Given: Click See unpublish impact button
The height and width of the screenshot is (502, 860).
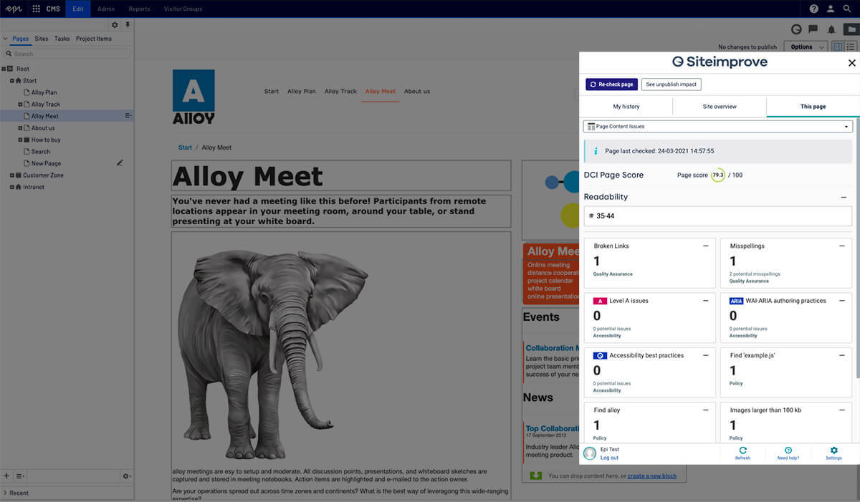Looking at the screenshot, I should (671, 84).
